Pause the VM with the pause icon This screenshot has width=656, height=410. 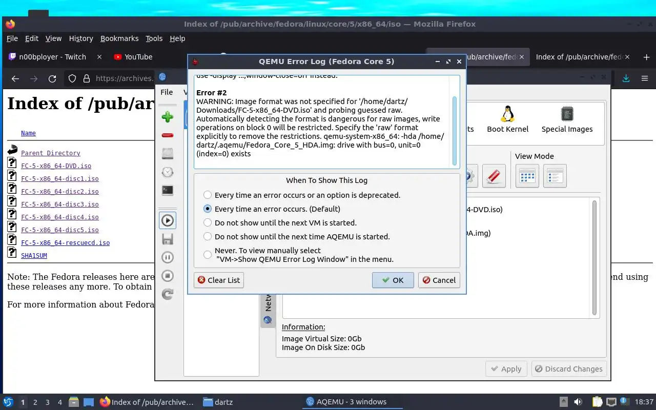pyautogui.click(x=168, y=257)
